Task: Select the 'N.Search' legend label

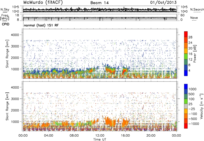Action: pyautogui.click(x=197, y=9)
